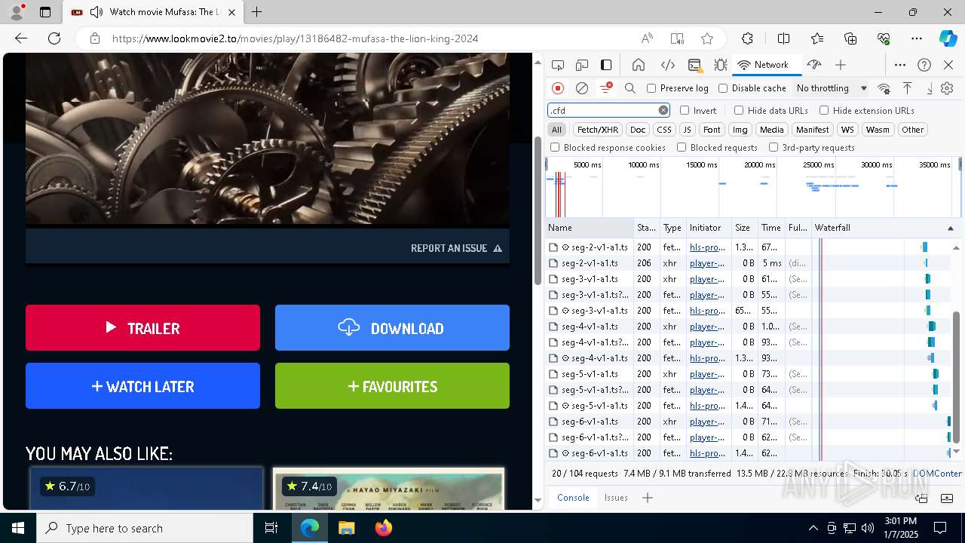965x543 pixels.
Task: Open the DevTools Welcome home icon
Action: click(x=639, y=65)
